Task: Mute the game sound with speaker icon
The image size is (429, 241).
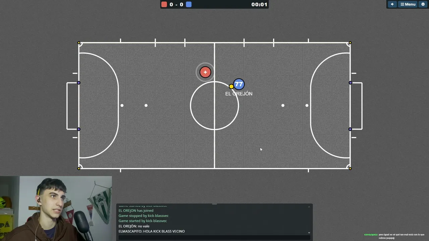Action: pos(392,4)
